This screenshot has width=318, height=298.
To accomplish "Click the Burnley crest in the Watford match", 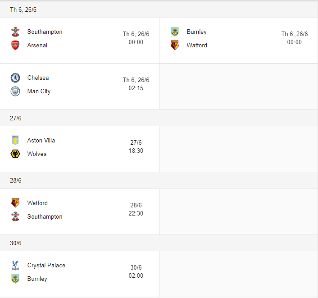I will [x=175, y=32].
